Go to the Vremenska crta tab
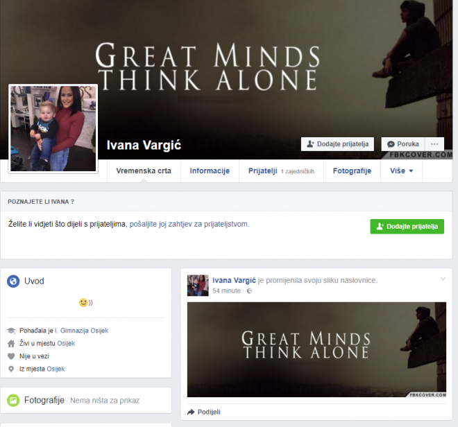458x427 pixels. coord(143,171)
